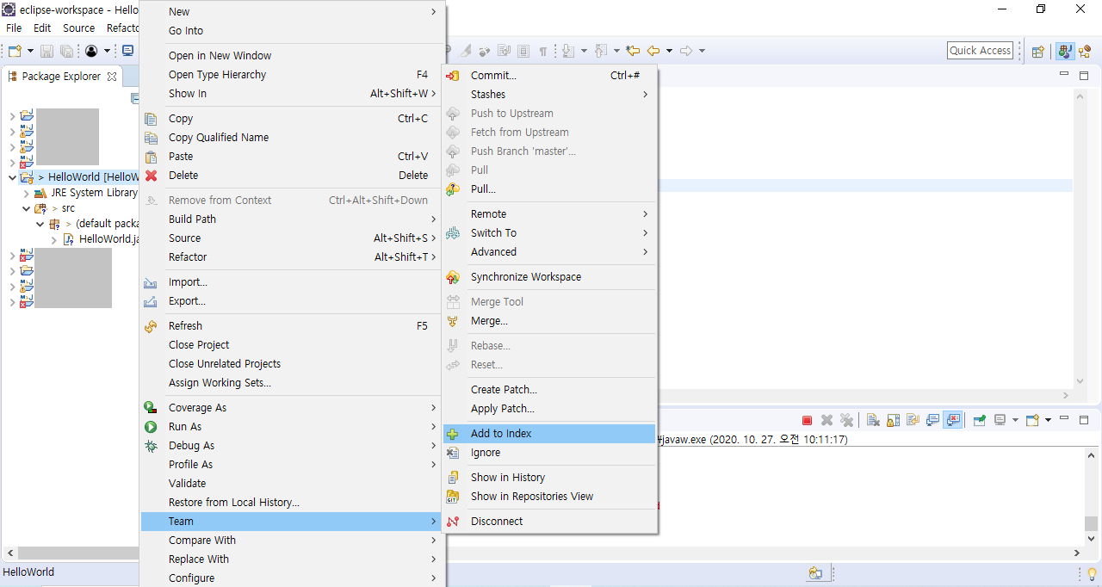Open the Edit menu in menu bar
Viewport: 1102px width, 587px height.
[42, 28]
